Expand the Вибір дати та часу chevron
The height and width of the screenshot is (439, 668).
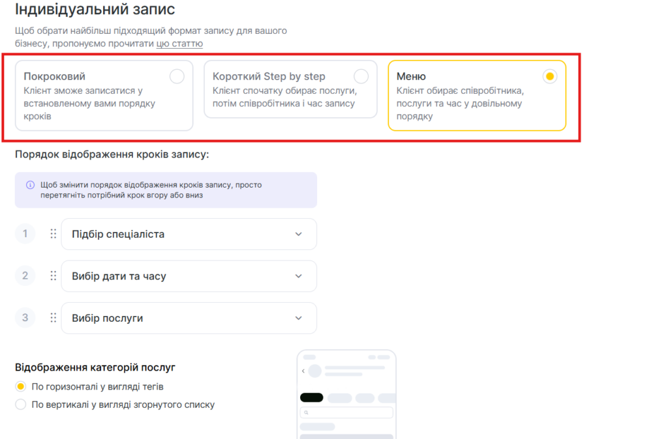click(299, 276)
